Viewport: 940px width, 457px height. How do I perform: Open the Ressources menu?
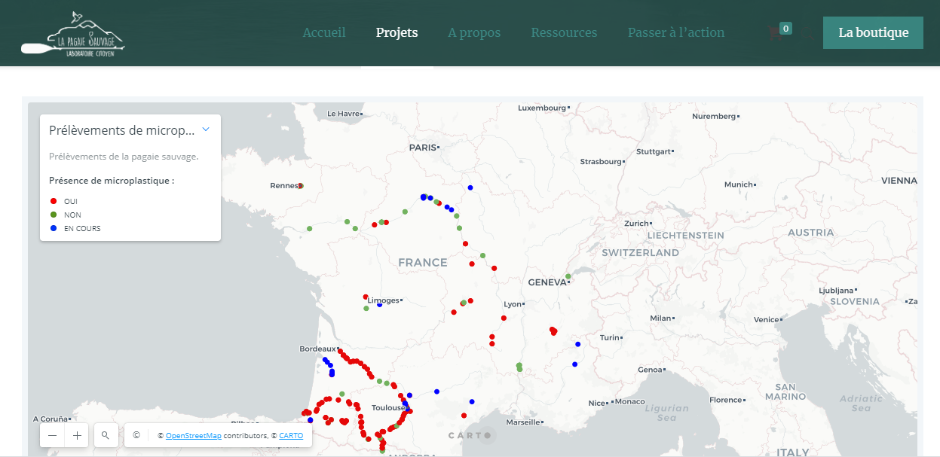[x=564, y=33]
